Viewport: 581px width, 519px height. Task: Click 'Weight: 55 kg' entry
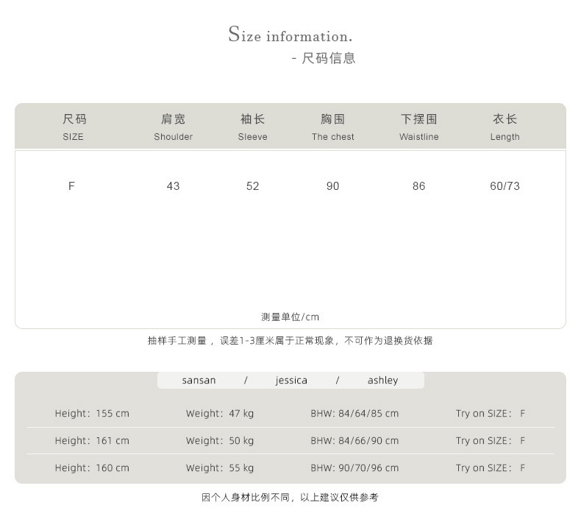tap(220, 468)
